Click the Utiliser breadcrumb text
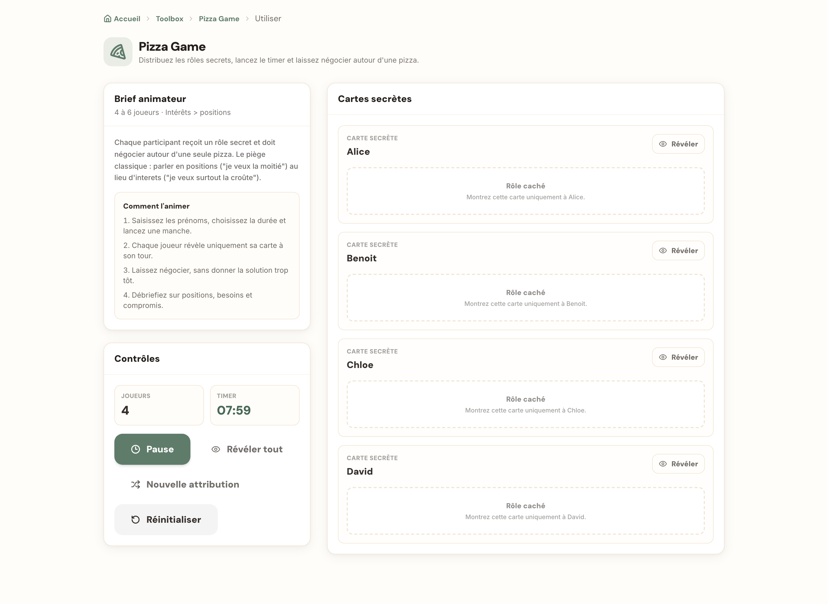The width and height of the screenshot is (828, 604). pos(268,19)
